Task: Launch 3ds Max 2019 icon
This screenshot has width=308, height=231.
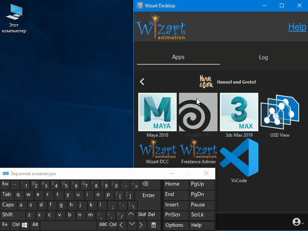Action: 239,112
